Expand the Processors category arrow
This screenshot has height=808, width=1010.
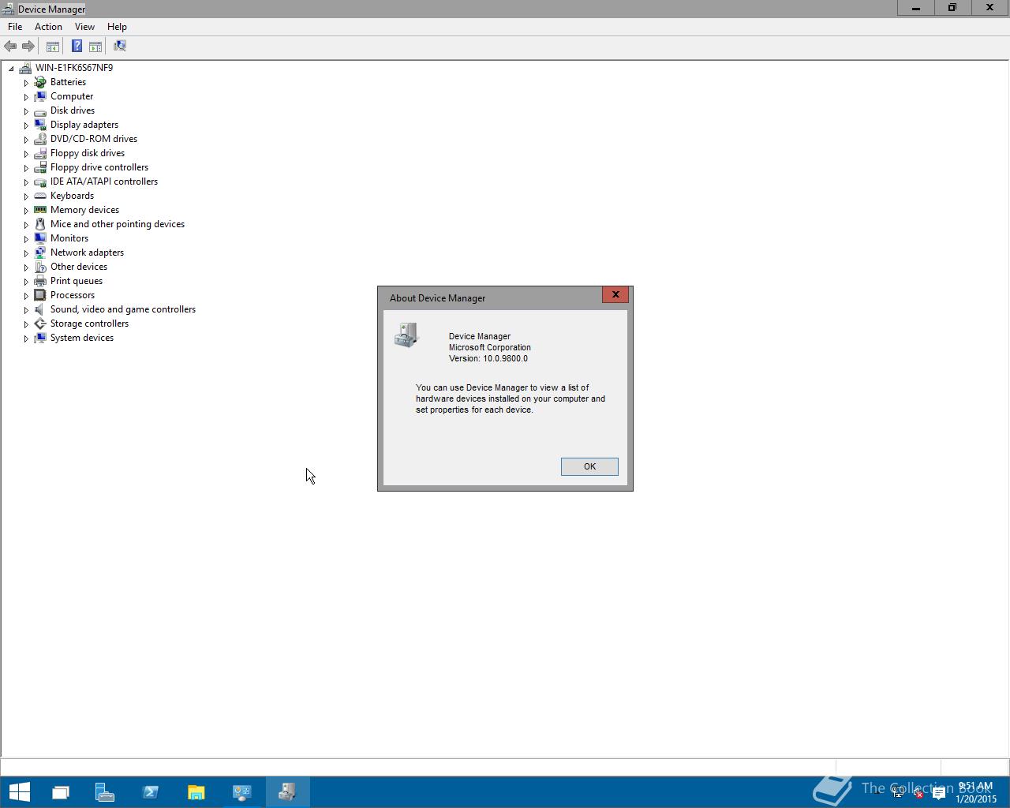[x=26, y=296]
